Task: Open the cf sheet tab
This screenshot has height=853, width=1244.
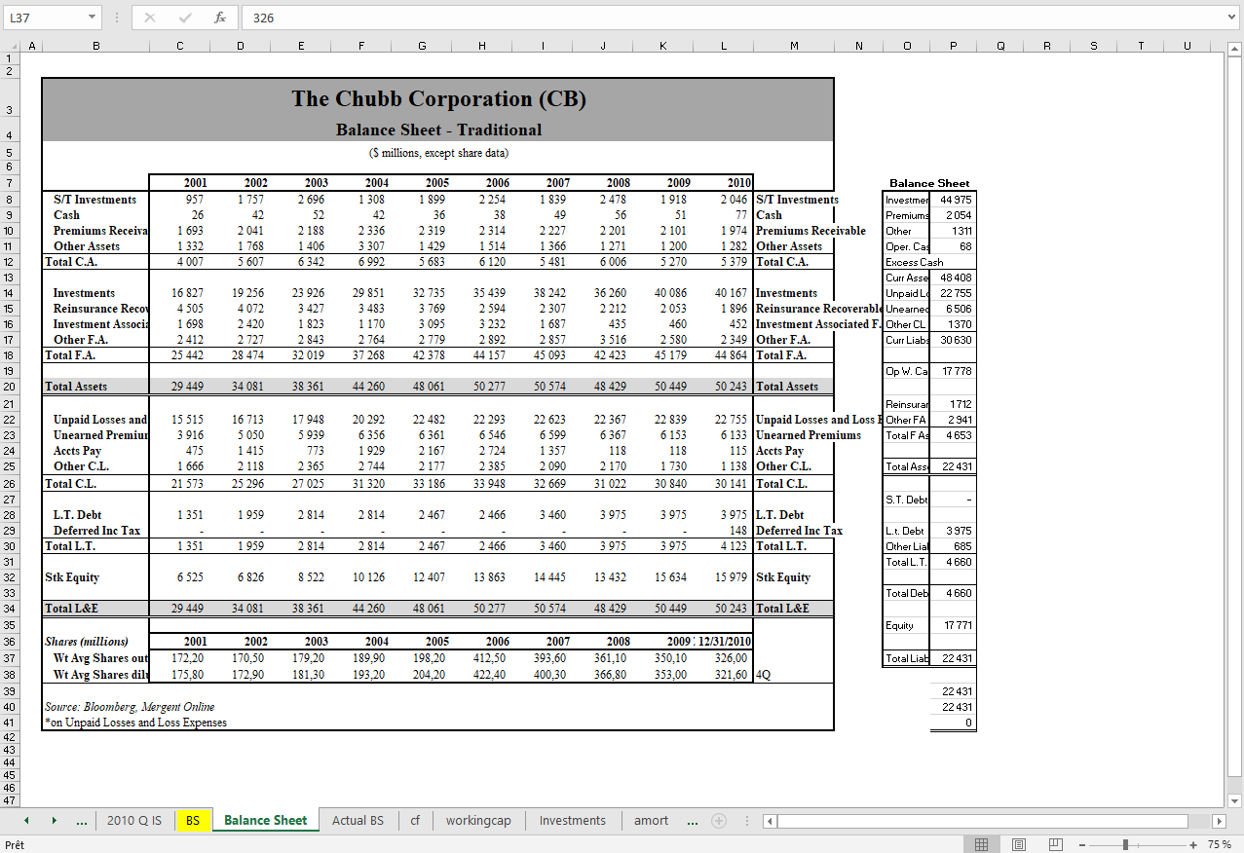Action: point(415,821)
